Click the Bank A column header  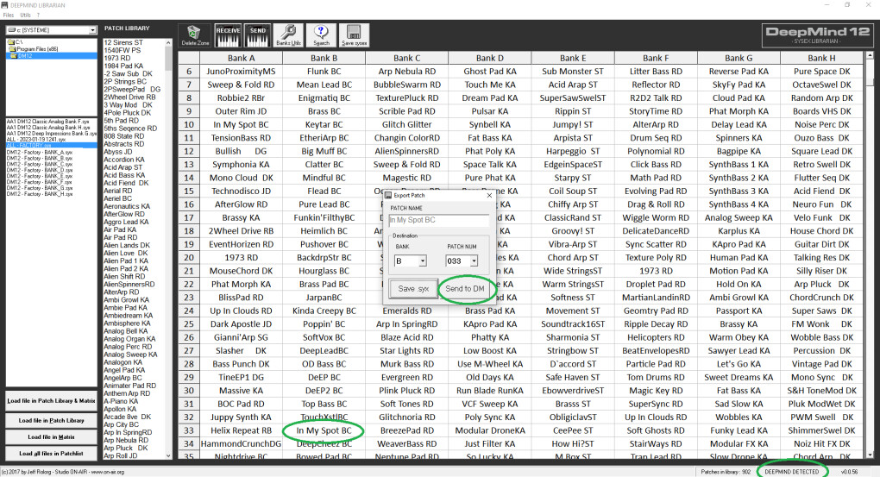[x=241, y=58]
